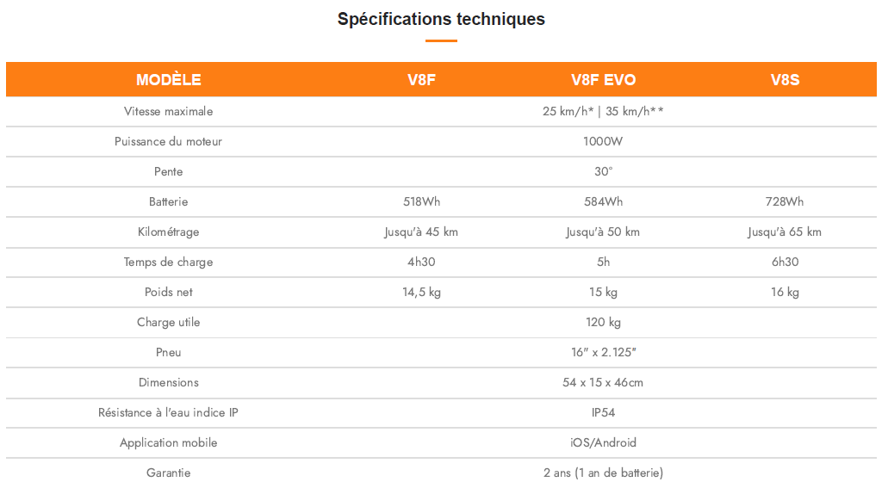Click the Spécifications techniques heading
The width and height of the screenshot is (888, 488).
point(441,19)
